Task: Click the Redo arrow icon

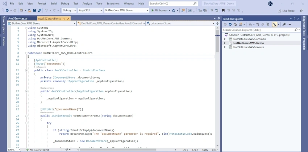Action: tap(54, 10)
